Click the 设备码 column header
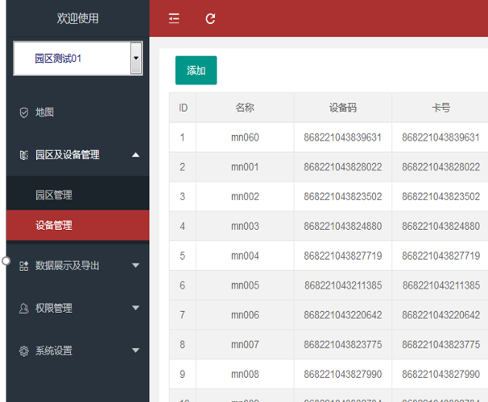Screen dimensions: 488x402 pyautogui.click(x=342, y=108)
